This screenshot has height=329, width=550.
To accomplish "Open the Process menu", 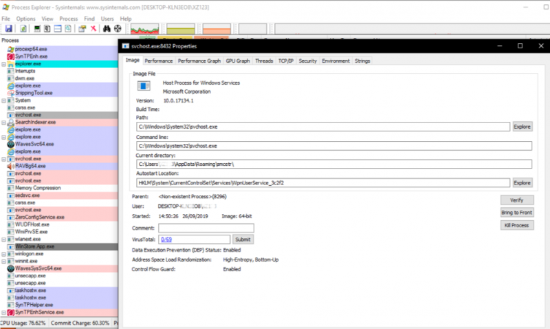I will click(68, 19).
